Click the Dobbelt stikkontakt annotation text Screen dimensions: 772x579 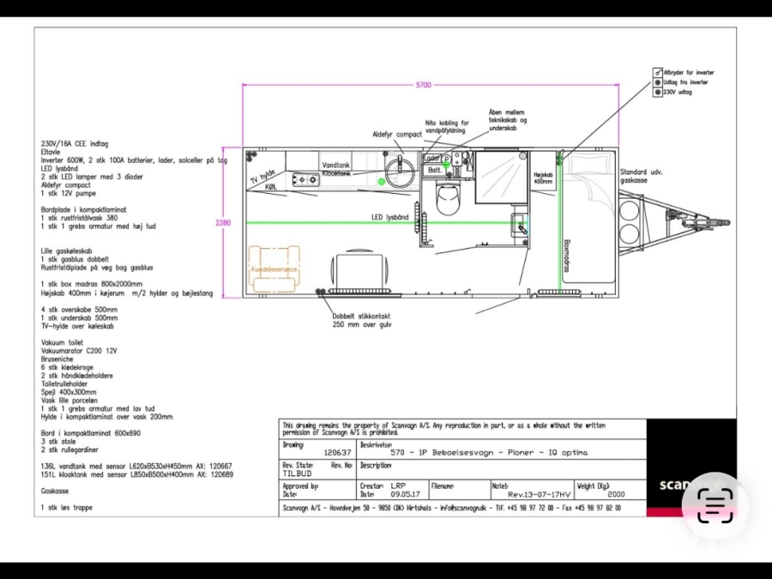[368, 320]
